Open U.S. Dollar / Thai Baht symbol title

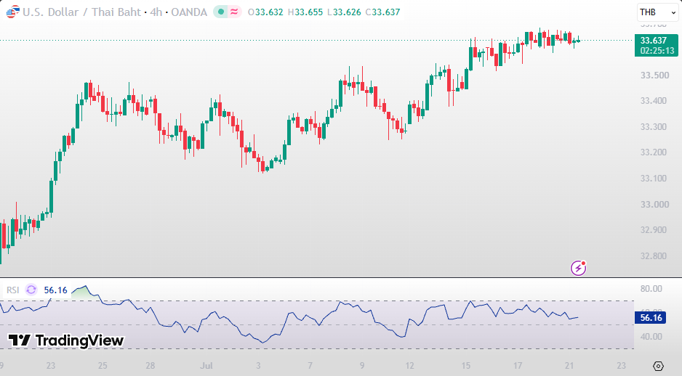81,12
